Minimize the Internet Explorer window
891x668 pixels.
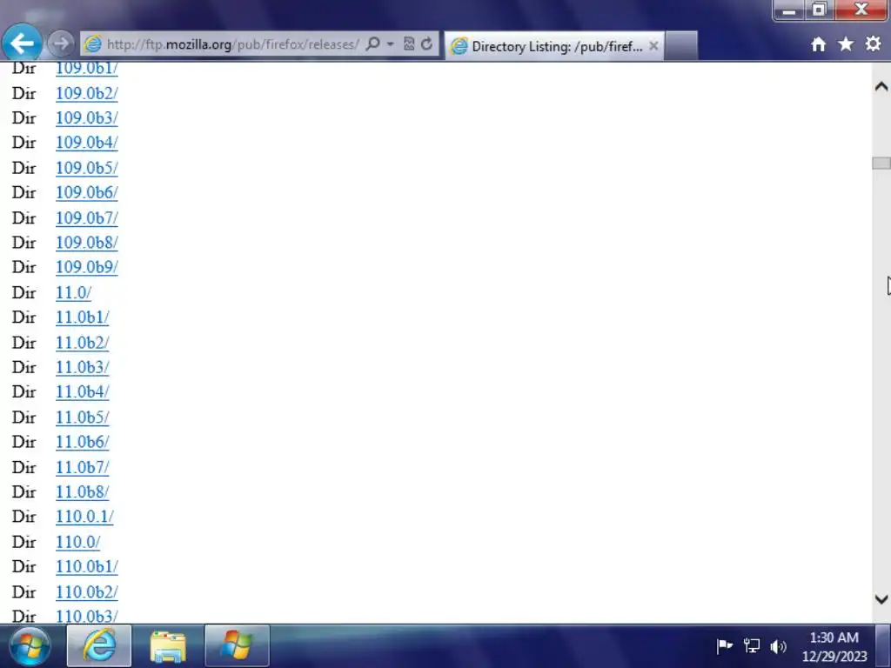[788, 10]
